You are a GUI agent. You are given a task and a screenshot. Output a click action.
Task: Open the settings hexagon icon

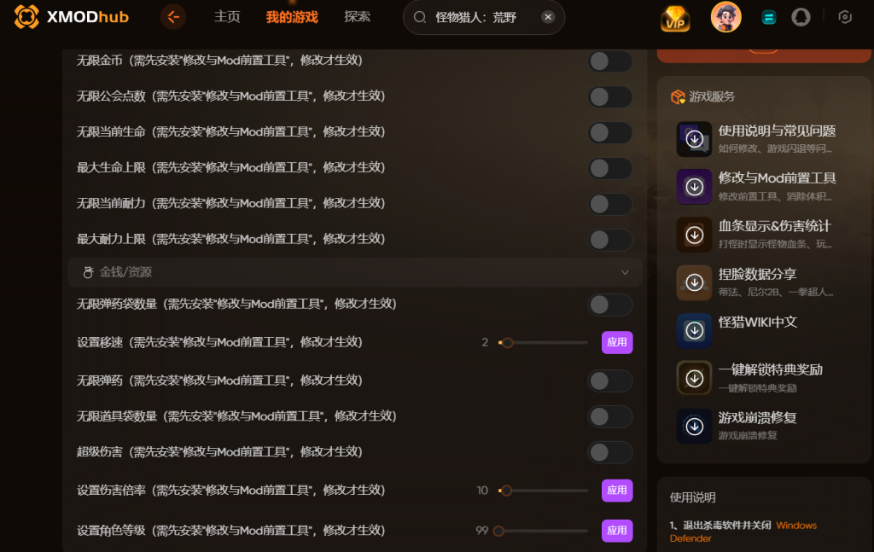(x=845, y=17)
